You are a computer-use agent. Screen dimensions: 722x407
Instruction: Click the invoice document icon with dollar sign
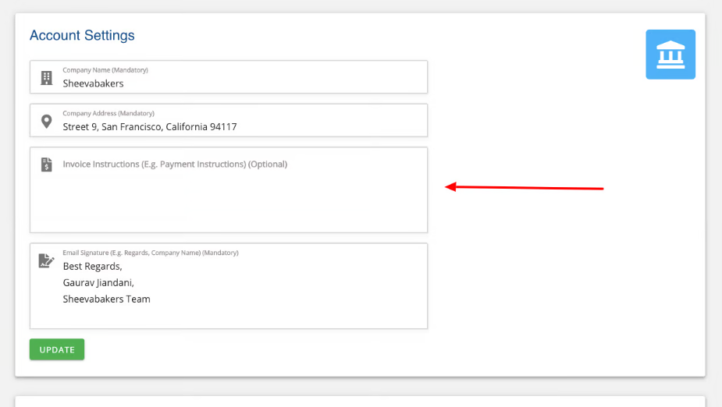46,165
